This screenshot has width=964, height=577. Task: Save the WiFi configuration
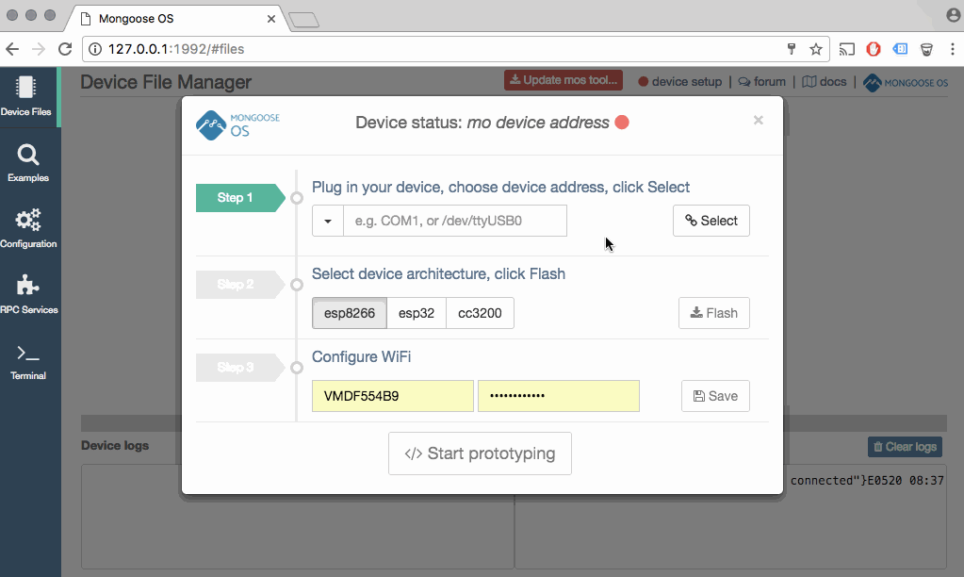[715, 396]
